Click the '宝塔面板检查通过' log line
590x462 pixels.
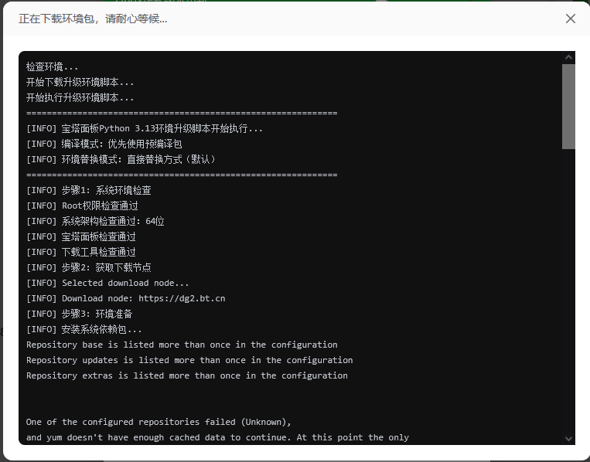81,236
